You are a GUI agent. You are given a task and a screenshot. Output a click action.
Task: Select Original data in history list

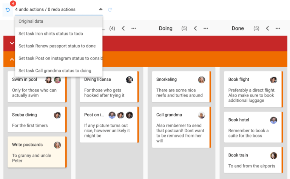click(x=59, y=21)
